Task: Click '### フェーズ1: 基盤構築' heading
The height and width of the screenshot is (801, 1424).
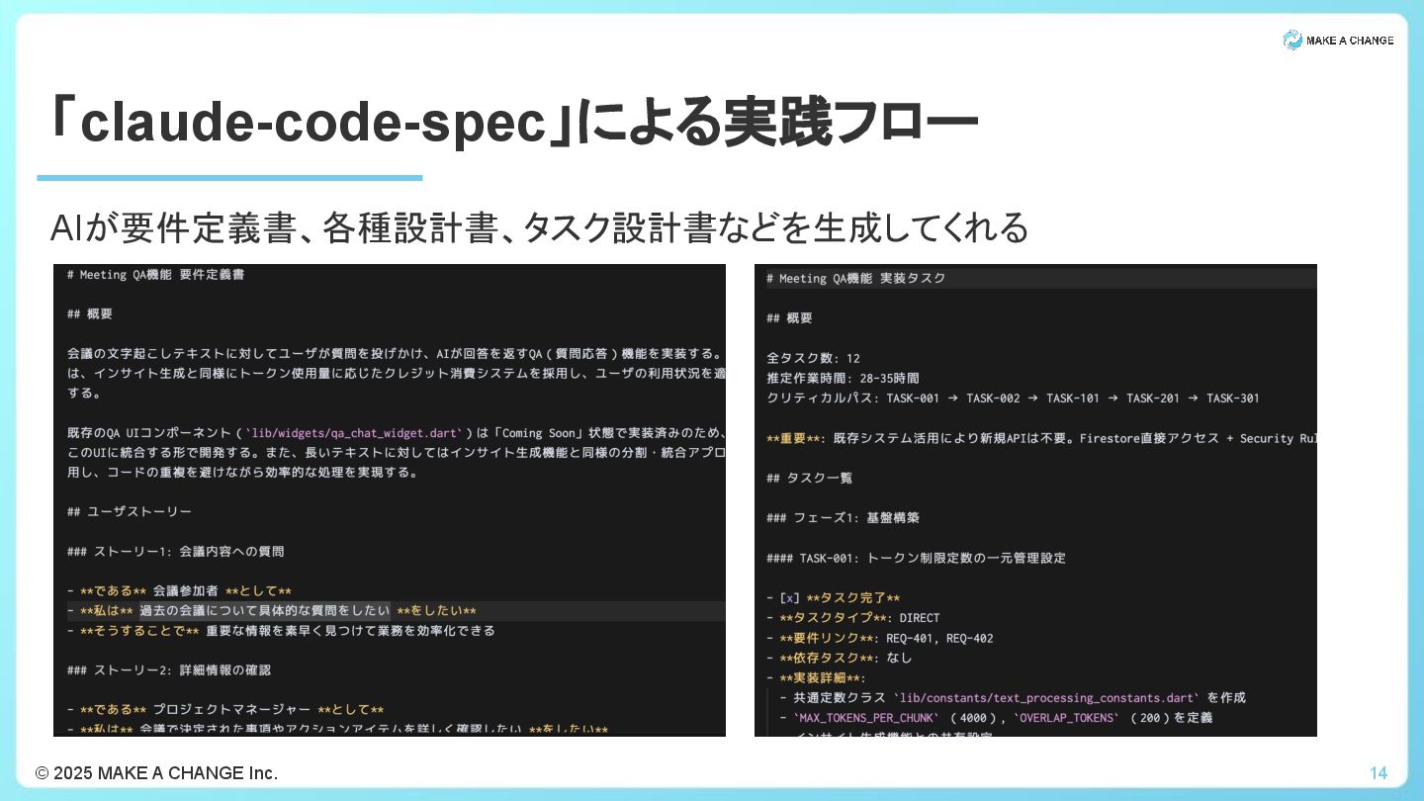Action: [x=843, y=517]
